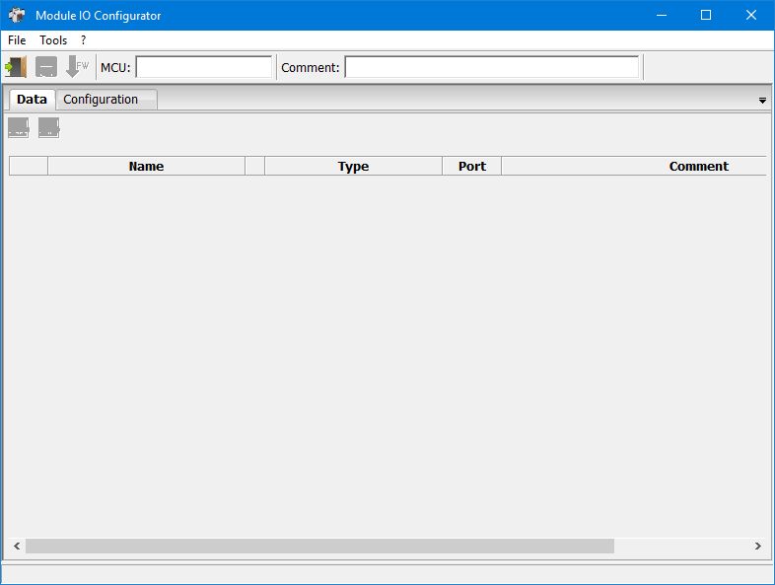Minimize the Module IO Configurator window
Image resolution: width=775 pixels, height=585 pixels.
click(662, 15)
